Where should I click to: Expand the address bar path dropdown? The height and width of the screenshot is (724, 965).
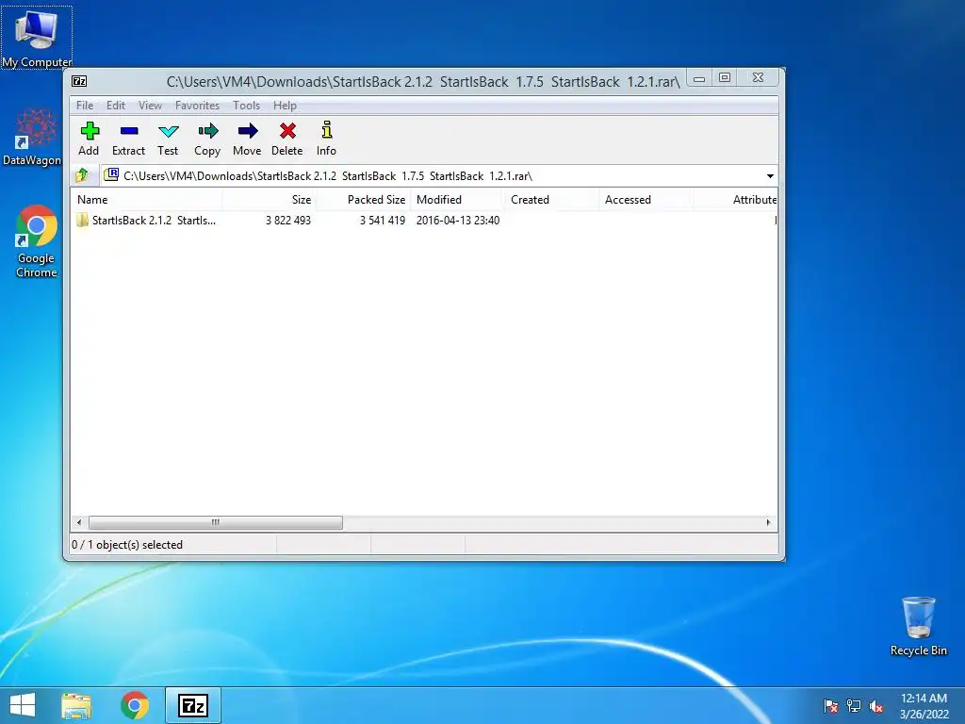click(770, 176)
